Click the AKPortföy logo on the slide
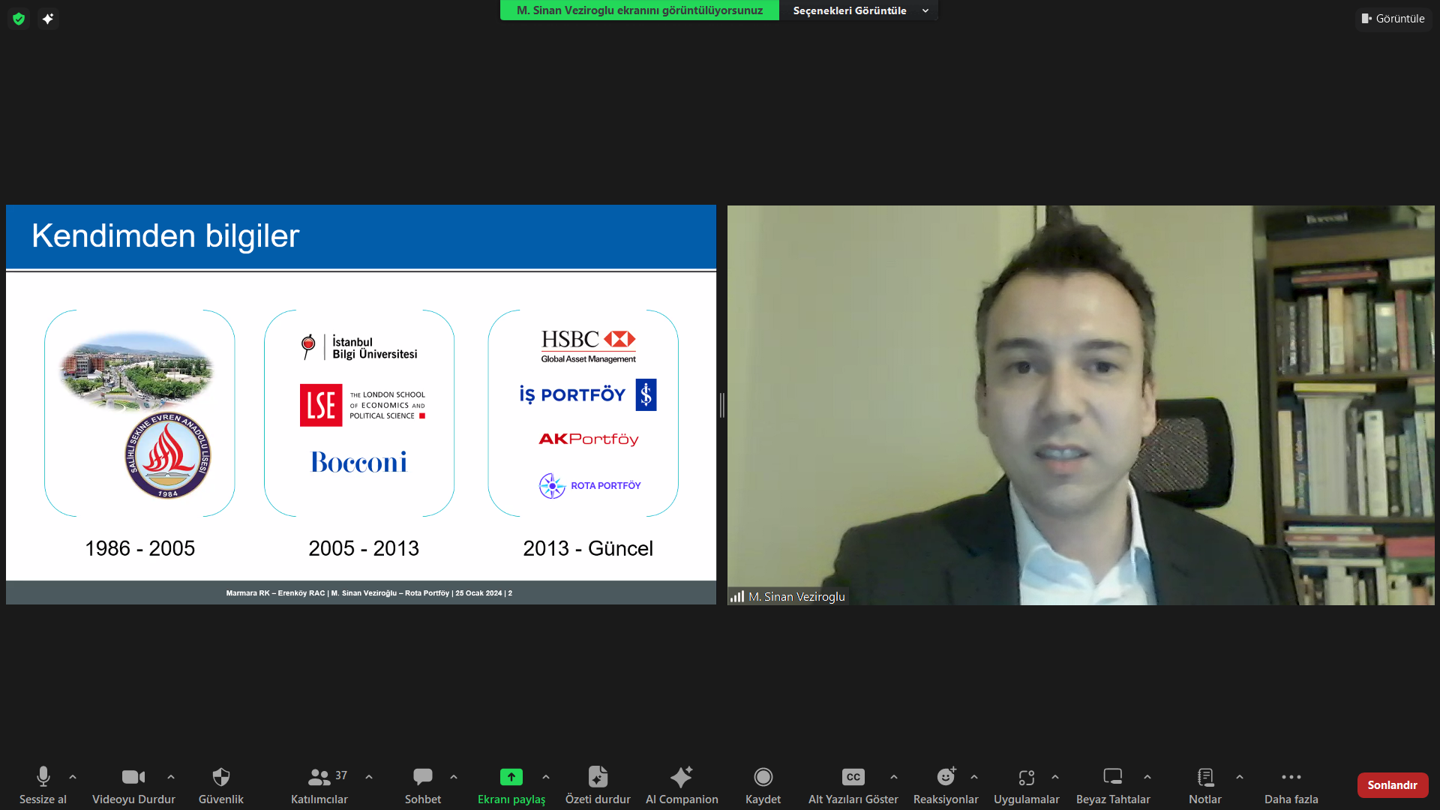This screenshot has height=810, width=1440. tap(589, 439)
